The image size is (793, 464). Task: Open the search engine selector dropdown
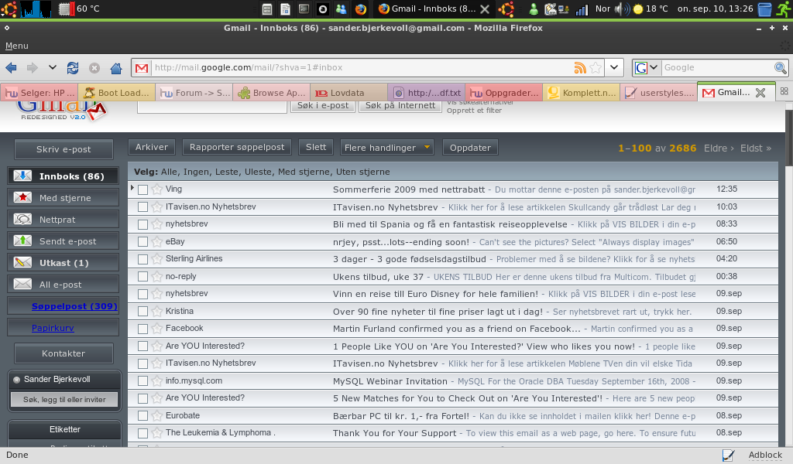pos(654,67)
